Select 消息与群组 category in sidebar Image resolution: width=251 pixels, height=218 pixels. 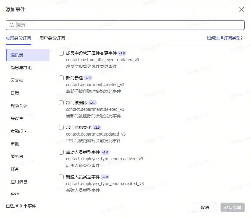pyautogui.click(x=21, y=68)
